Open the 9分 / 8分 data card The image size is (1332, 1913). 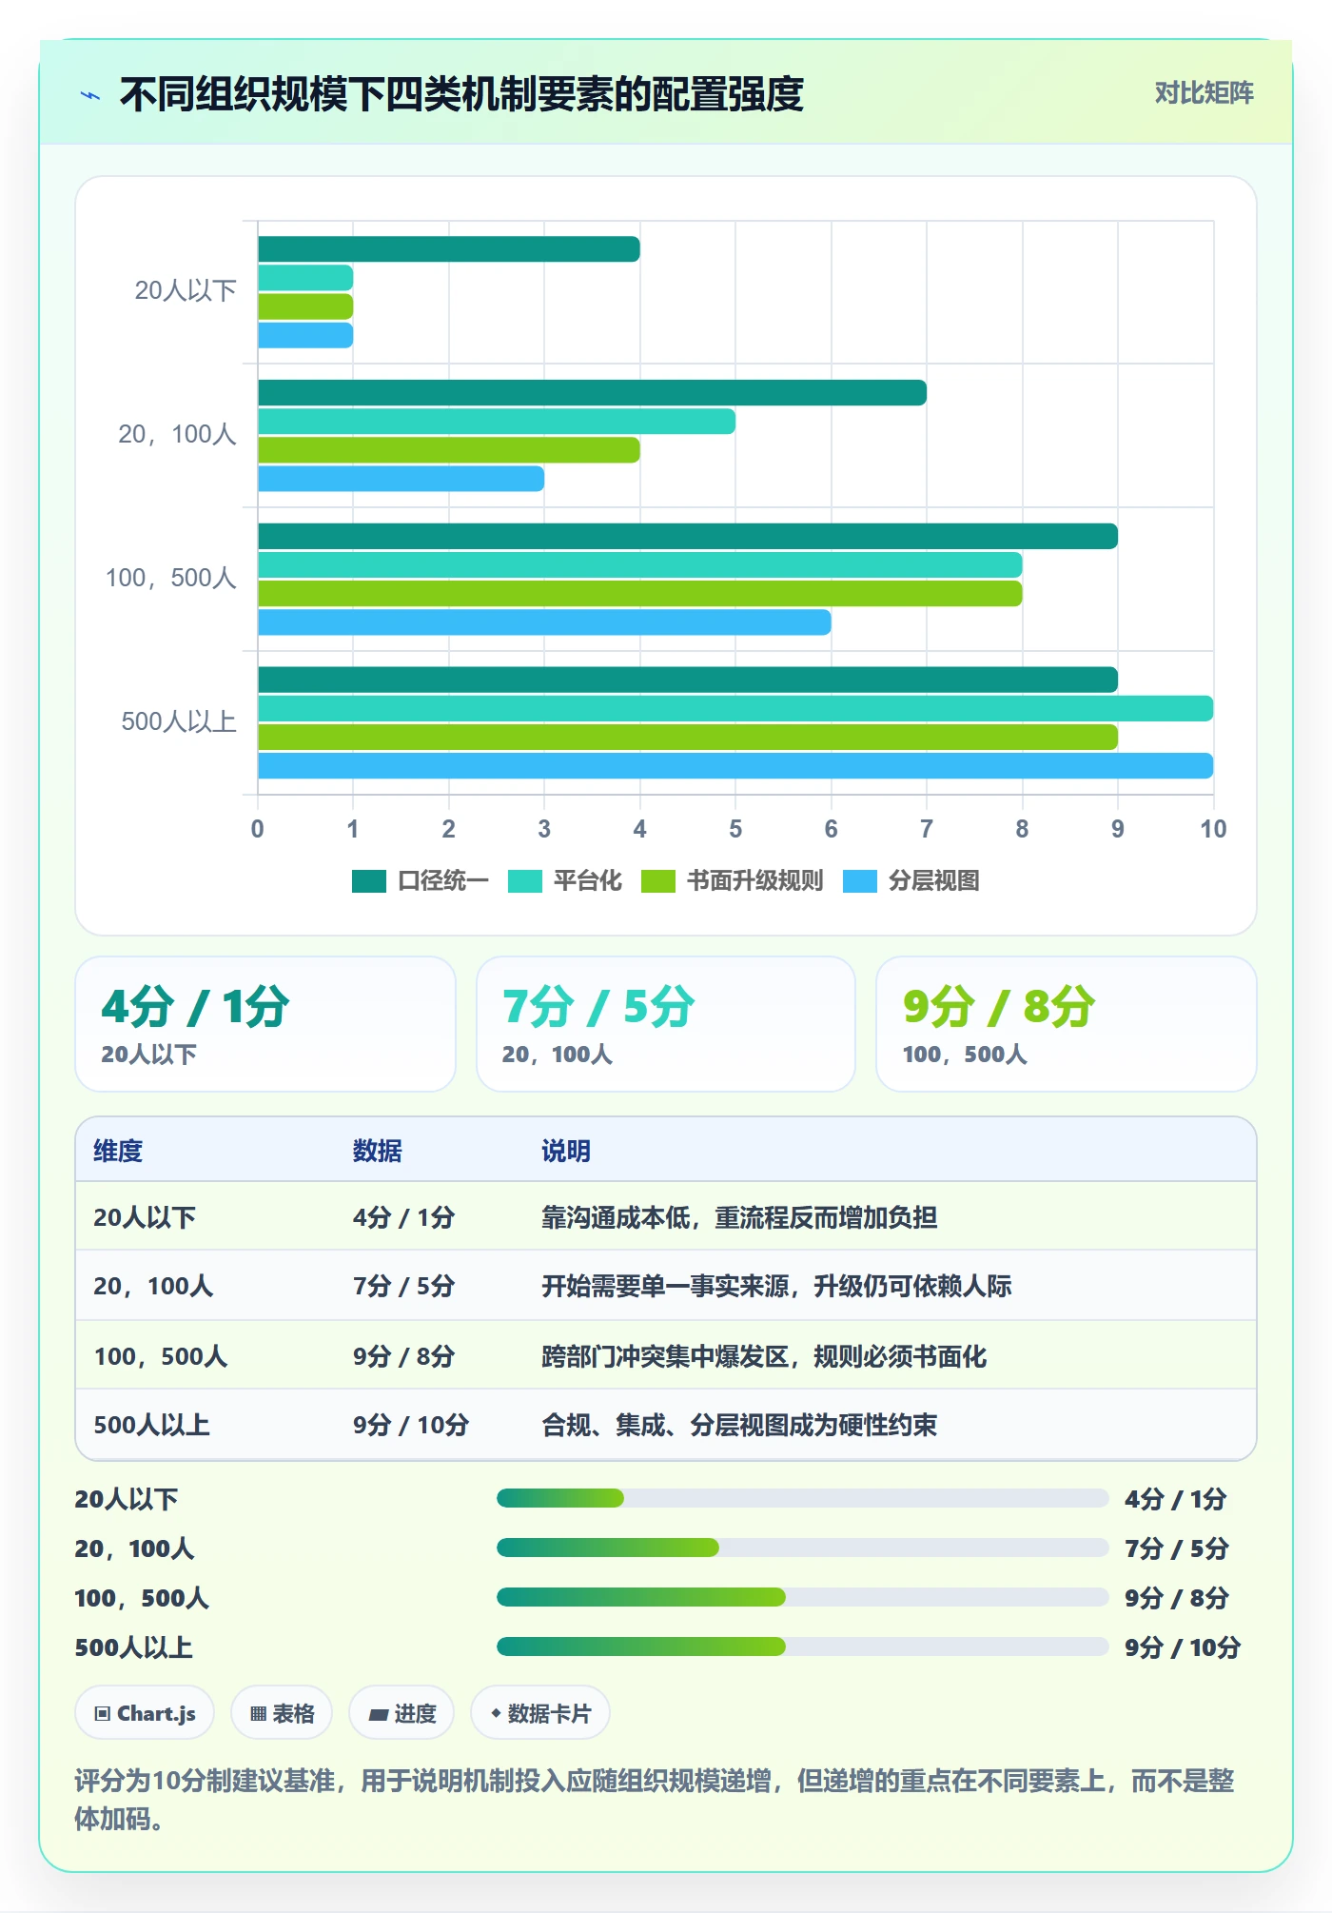(x=1067, y=1024)
